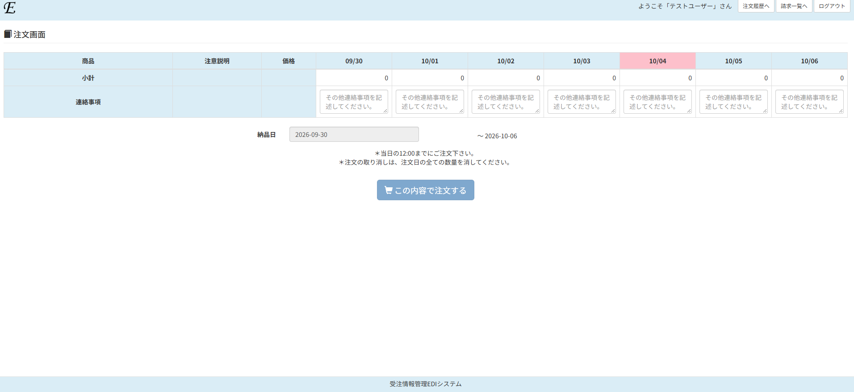
Task: Click 連絡事項 textarea under 10/02
Action: click(x=506, y=102)
